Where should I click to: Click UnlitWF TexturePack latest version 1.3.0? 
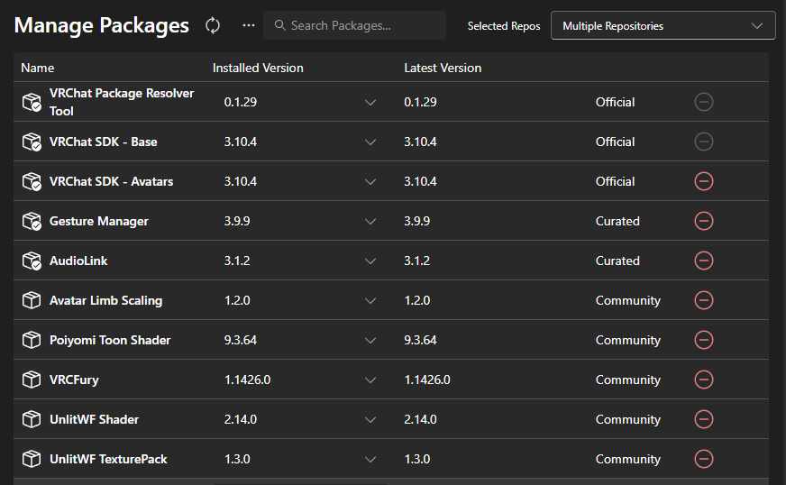417,459
